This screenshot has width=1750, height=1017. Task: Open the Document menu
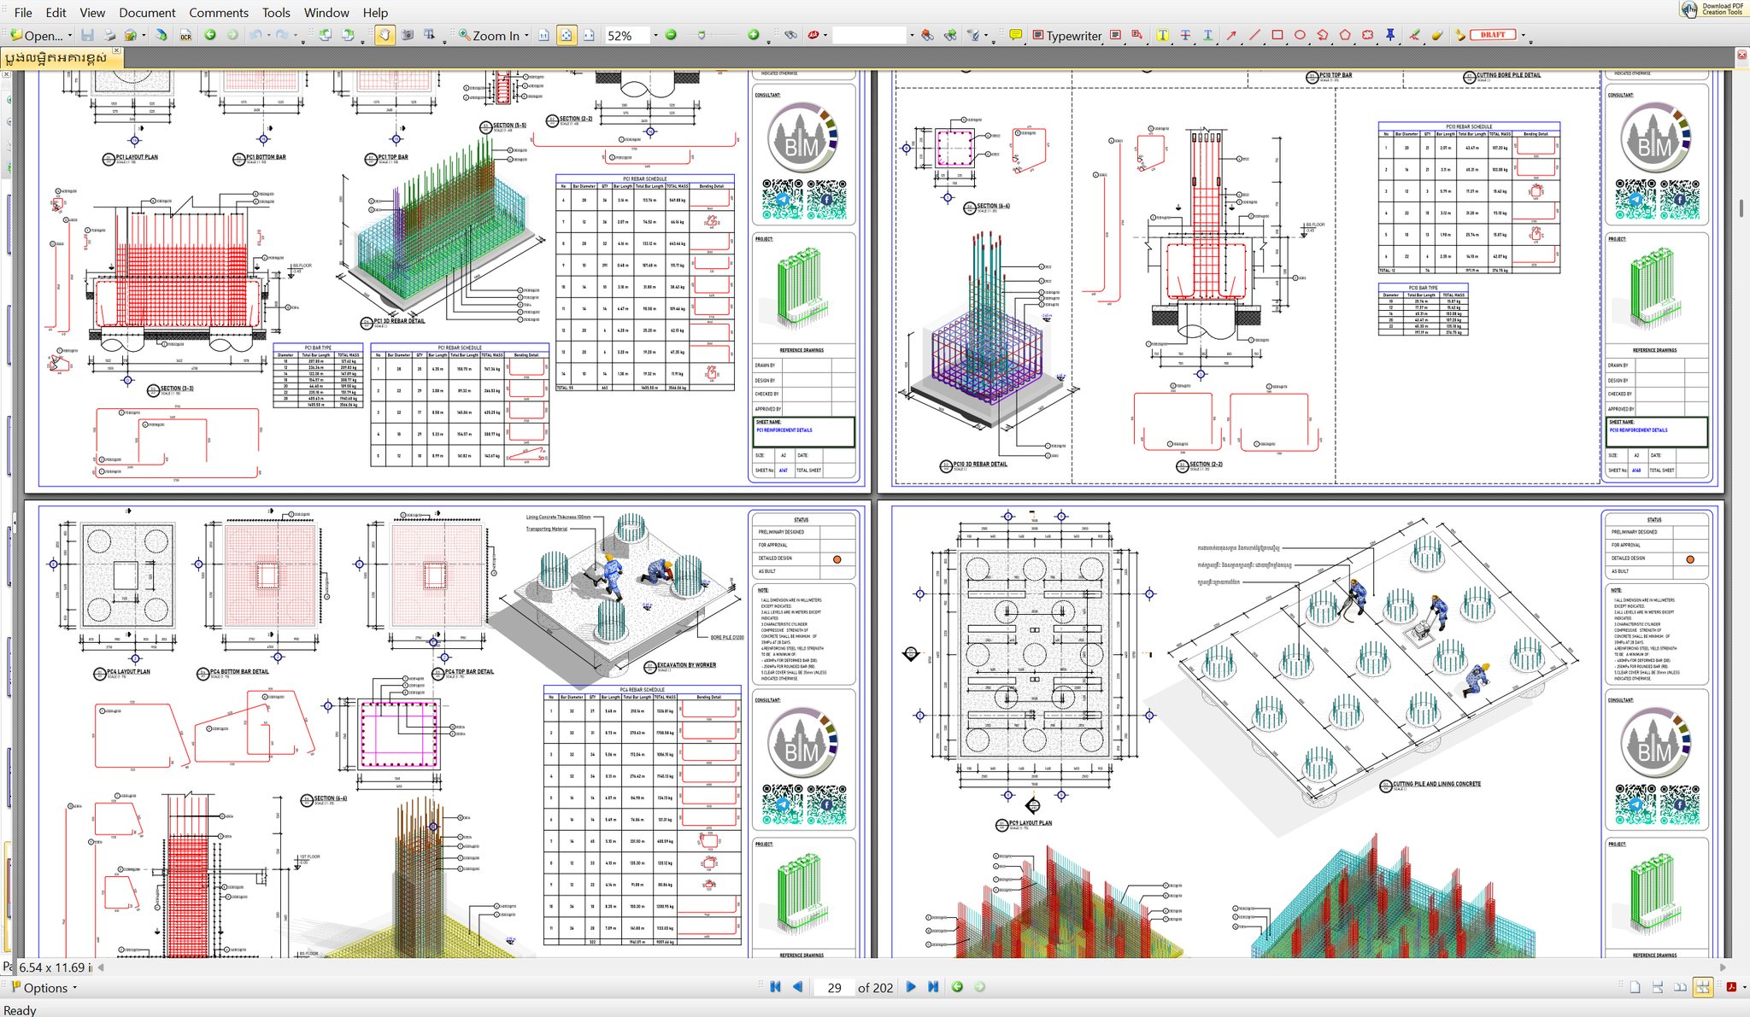point(147,12)
